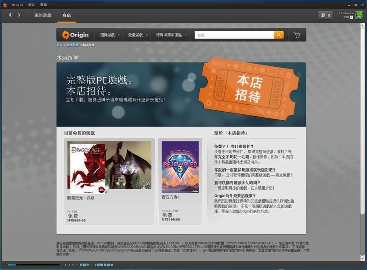Open the 闇龍紀元：序章 title link
The height and width of the screenshot is (270, 367).
[x=81, y=198]
